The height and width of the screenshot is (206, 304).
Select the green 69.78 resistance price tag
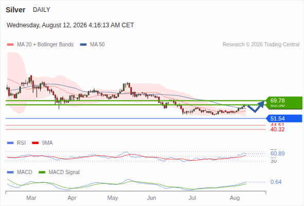(284, 101)
